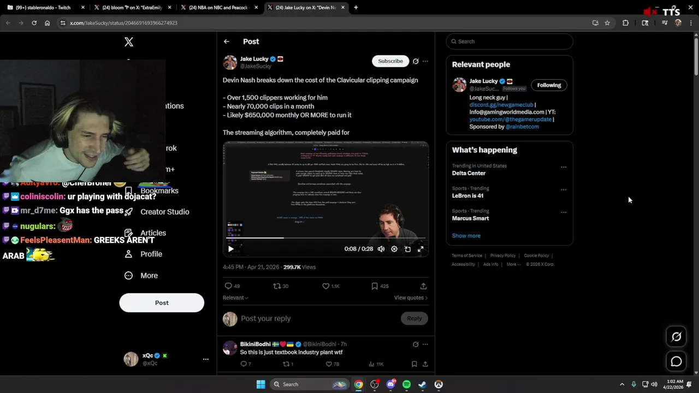
Task: Bookmark Jake Lucky's post
Action: 380,286
